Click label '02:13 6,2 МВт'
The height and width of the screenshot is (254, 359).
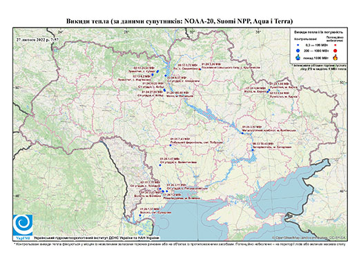pyautogui.click(x=142, y=76)
